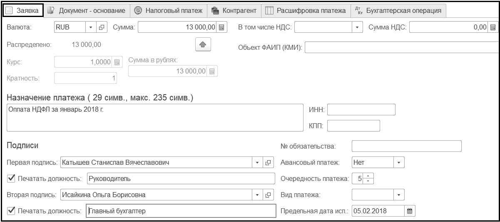This screenshot has width=500, height=222.
Task: Toggle second Печатать должность checkbox for Главный бухгалтер
Action: (11, 211)
